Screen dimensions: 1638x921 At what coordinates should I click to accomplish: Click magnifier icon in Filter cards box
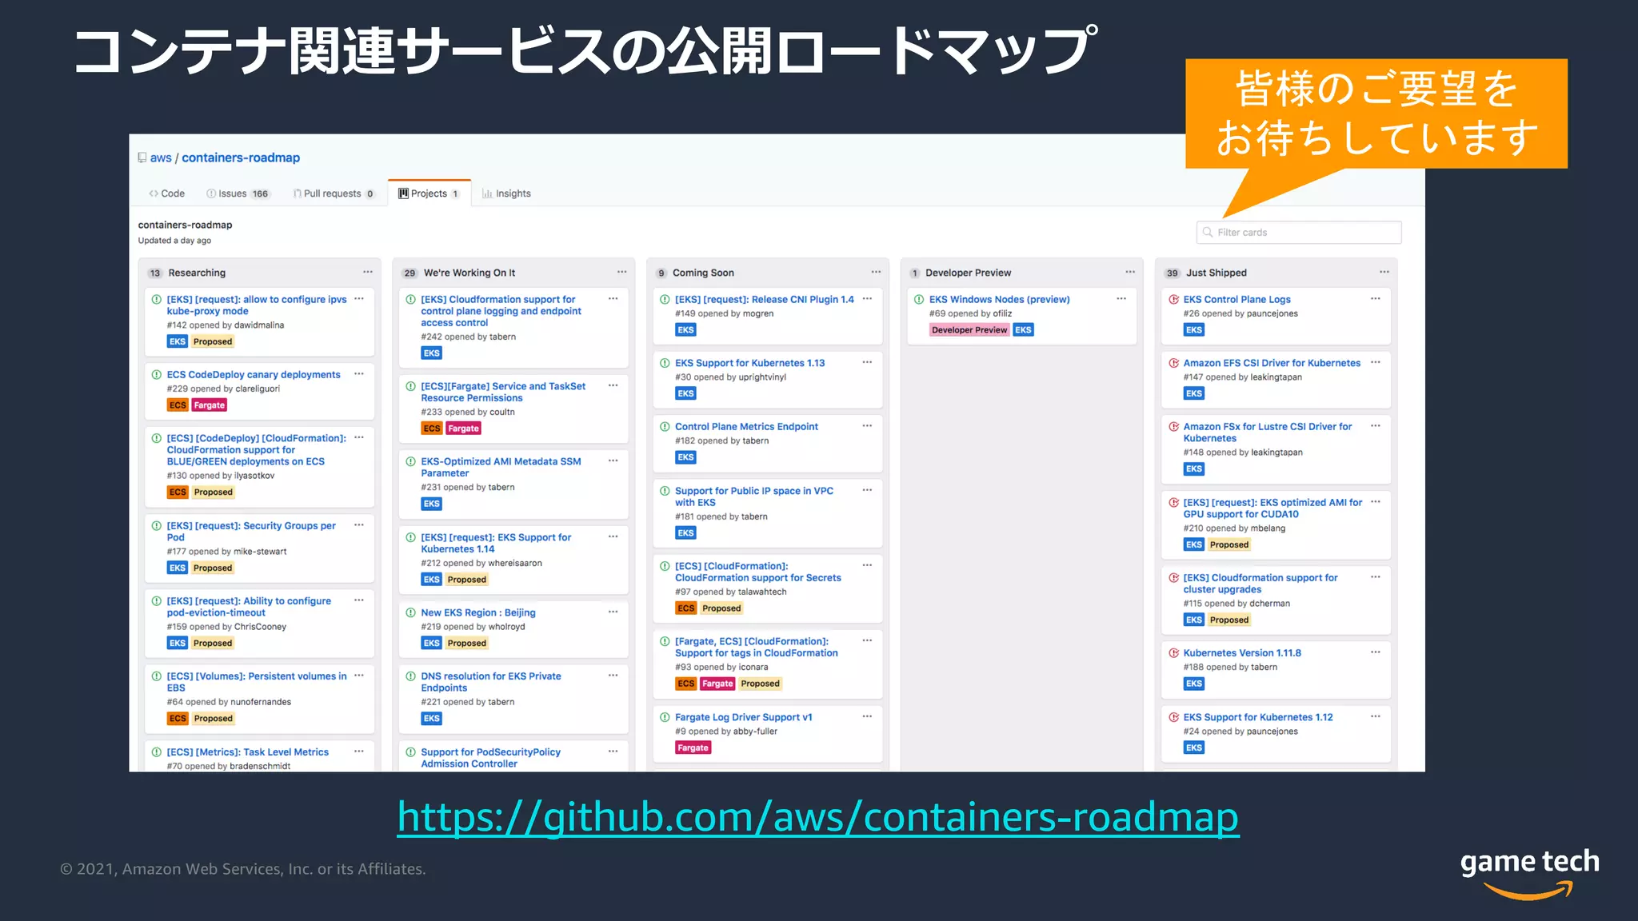1208,233
